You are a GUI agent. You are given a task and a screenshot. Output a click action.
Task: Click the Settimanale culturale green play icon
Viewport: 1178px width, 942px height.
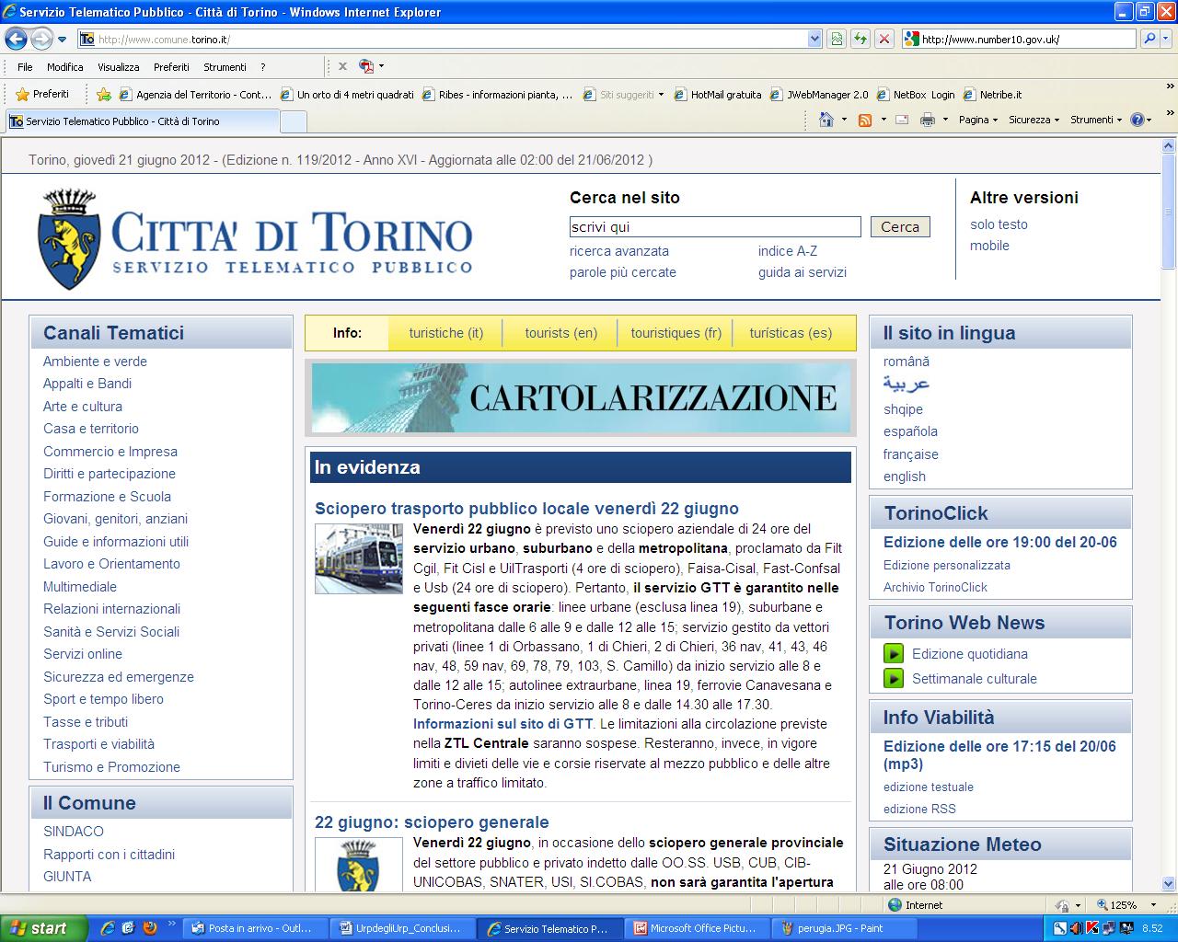894,679
